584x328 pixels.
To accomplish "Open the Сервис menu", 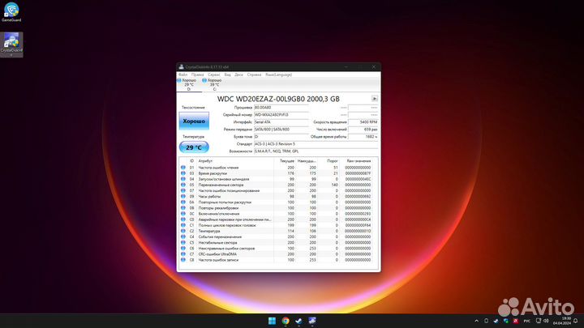I will tap(214, 75).
